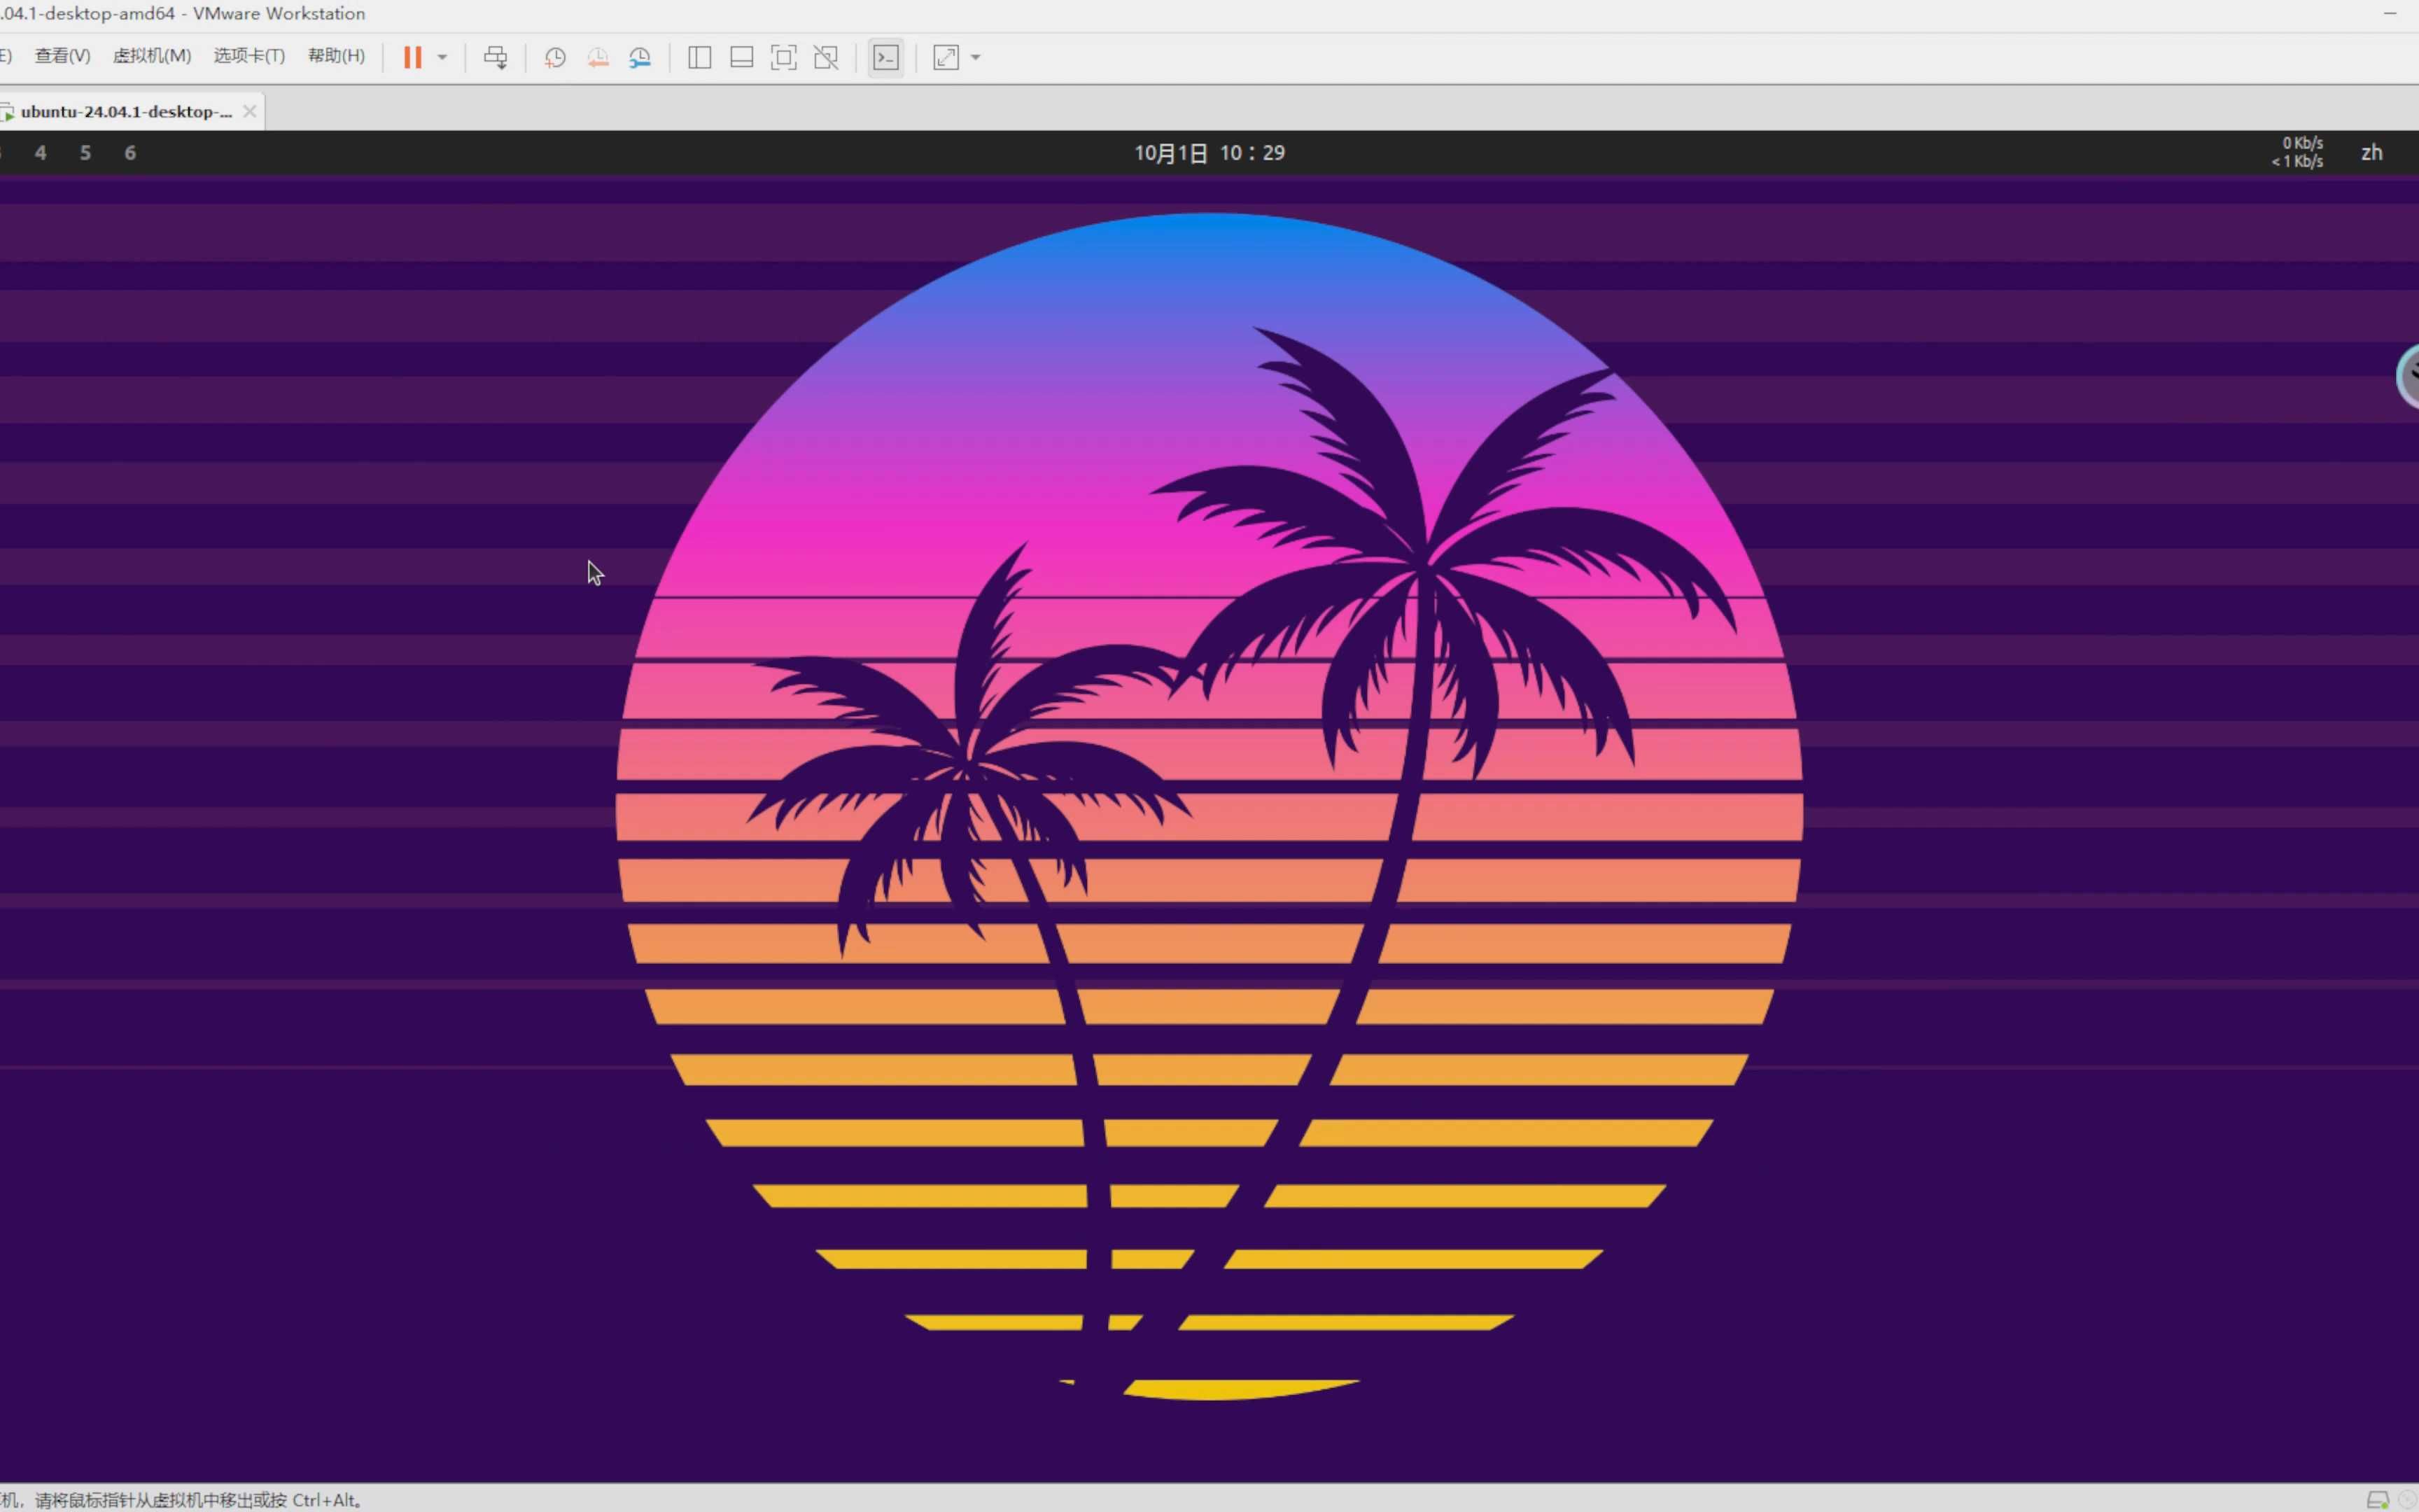The image size is (2419, 1512).
Task: Toggle the console view button
Action: (885, 57)
